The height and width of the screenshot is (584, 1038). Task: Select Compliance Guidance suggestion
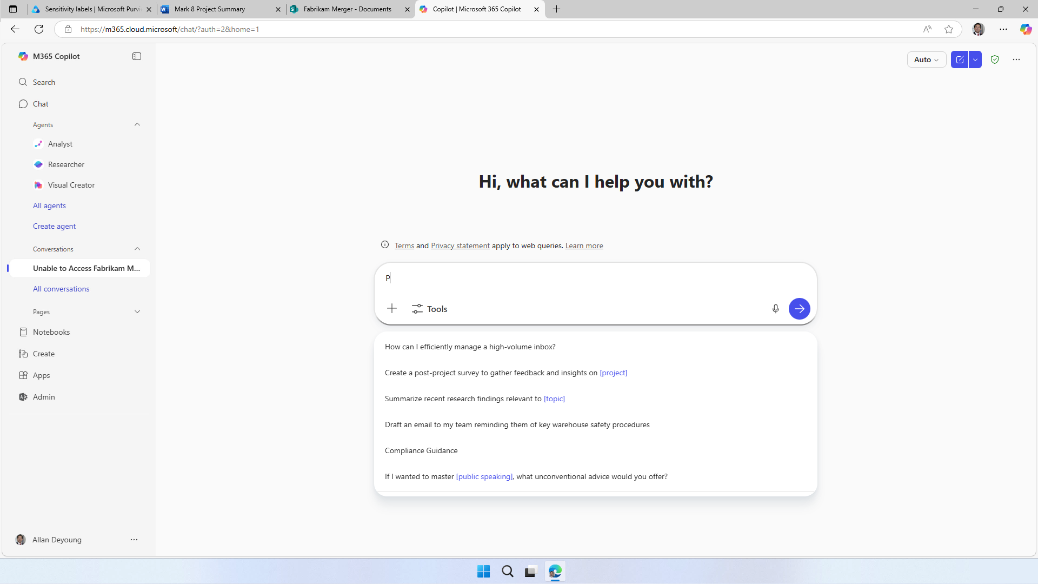pos(595,450)
